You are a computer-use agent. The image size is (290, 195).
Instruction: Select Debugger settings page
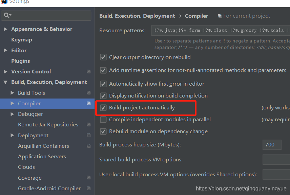pyautogui.click(x=30, y=114)
